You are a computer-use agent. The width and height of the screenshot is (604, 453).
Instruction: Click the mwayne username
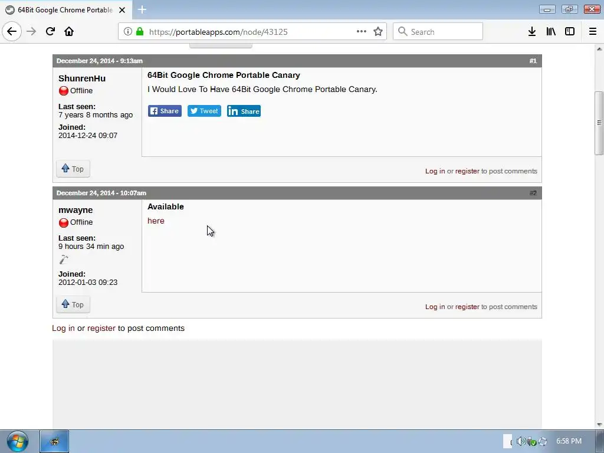click(75, 210)
